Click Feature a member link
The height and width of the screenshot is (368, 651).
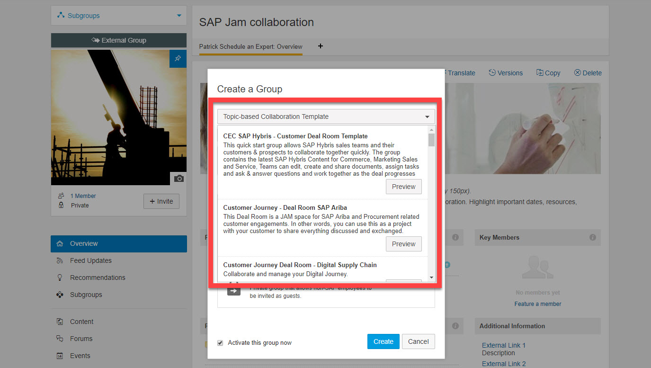click(538, 304)
